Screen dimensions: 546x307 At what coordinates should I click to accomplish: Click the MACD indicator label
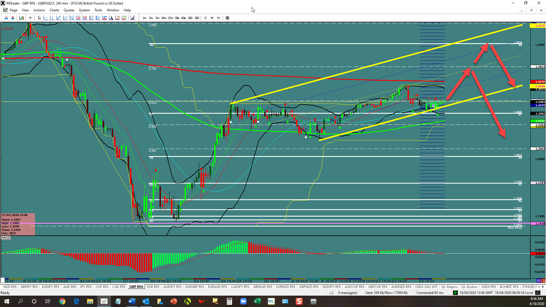(5, 238)
